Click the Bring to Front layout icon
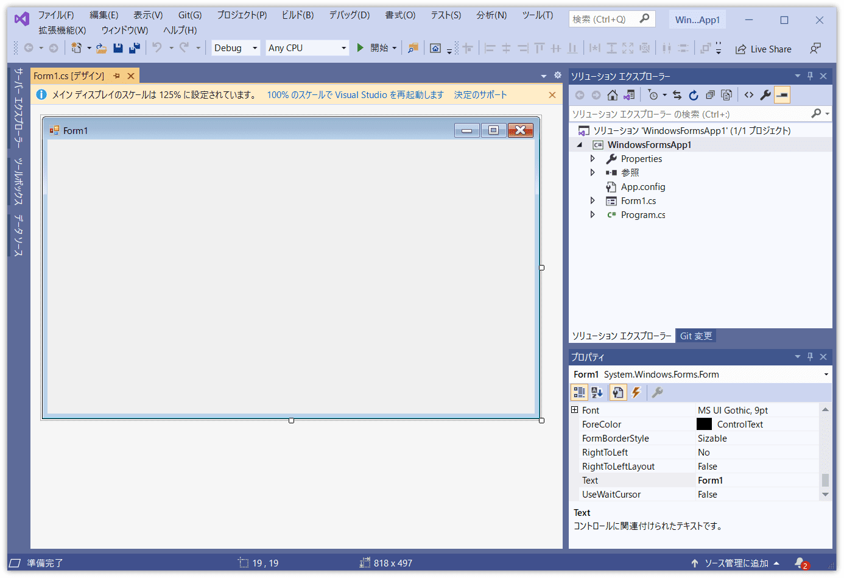 coord(705,48)
